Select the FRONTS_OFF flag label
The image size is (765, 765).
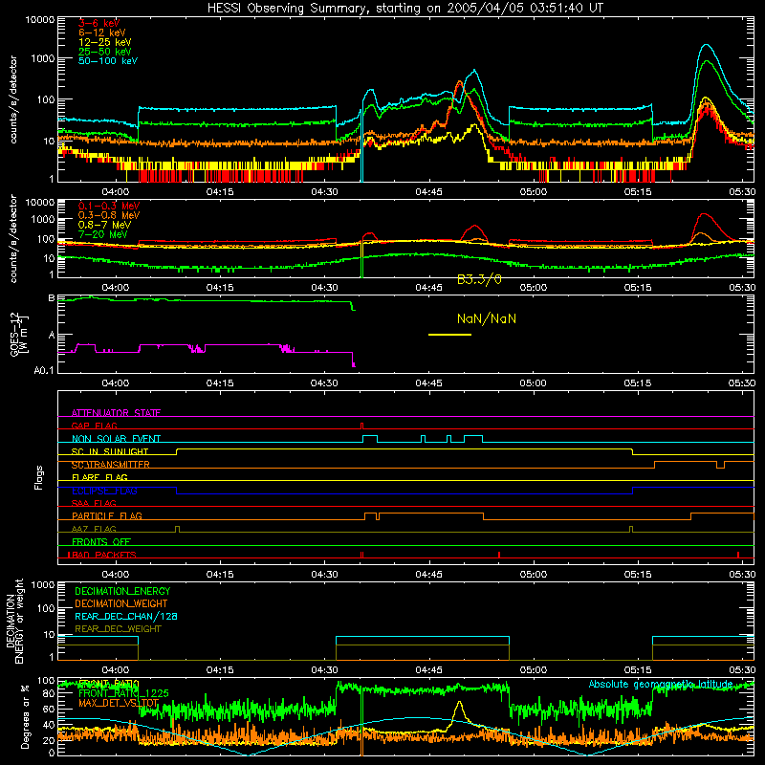(101, 541)
